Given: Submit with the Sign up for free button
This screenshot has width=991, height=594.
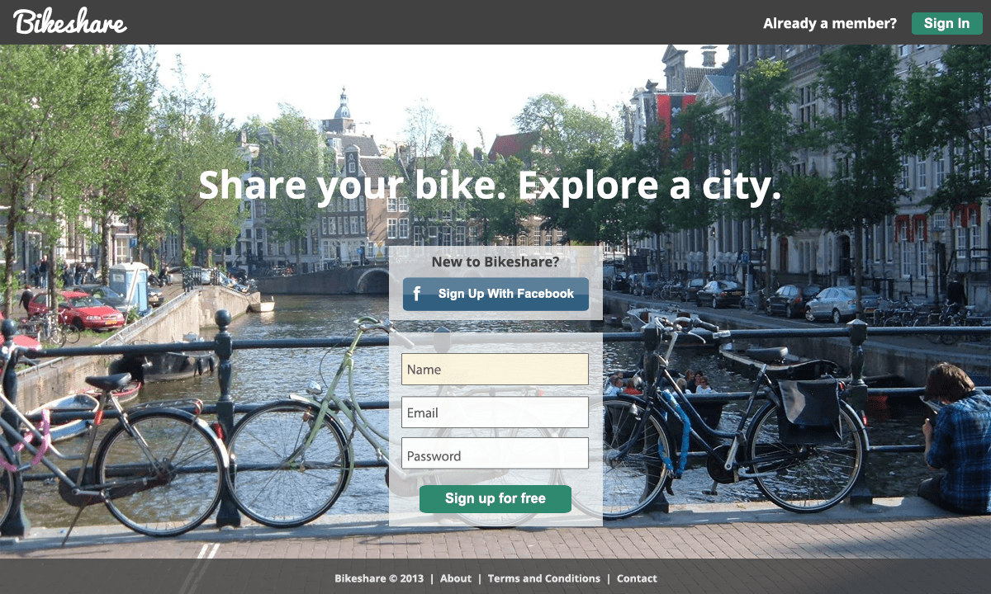Looking at the screenshot, I should click(495, 498).
